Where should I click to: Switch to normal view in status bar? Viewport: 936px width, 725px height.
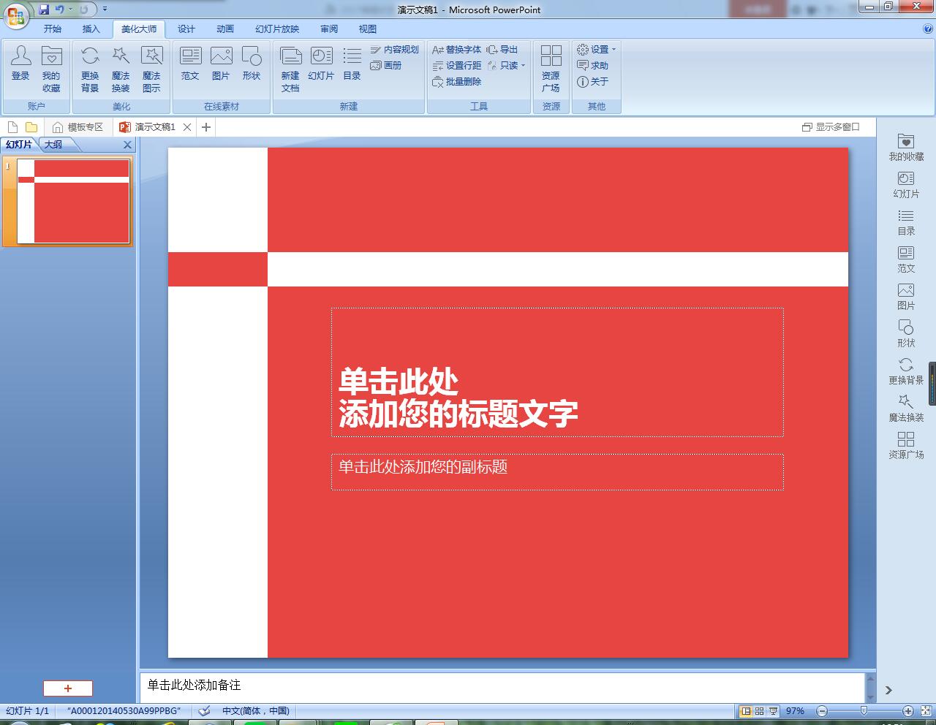pos(746,711)
